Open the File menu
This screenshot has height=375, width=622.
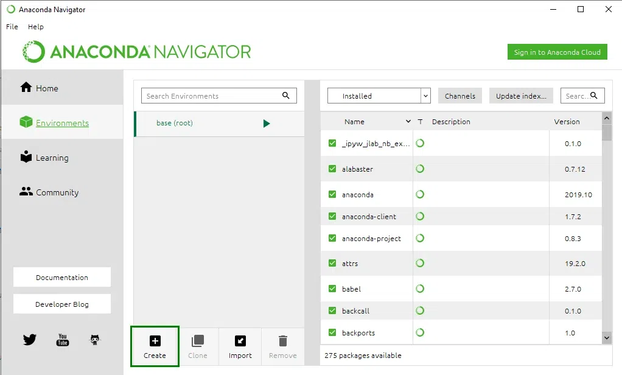coord(12,27)
